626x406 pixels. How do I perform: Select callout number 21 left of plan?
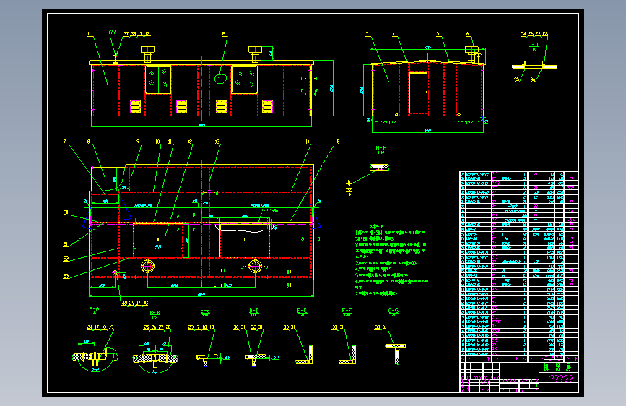click(66, 244)
